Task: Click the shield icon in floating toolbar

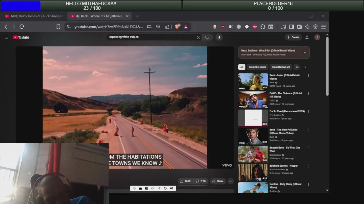Action: click(135, 188)
